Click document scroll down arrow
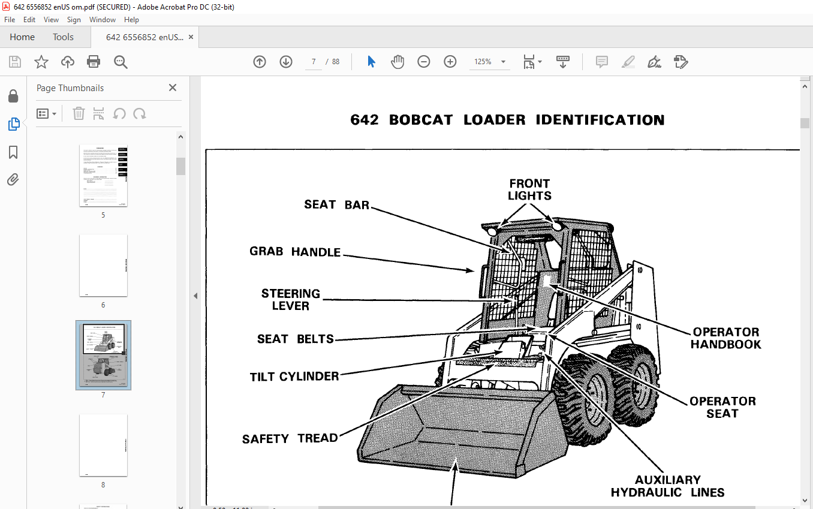 (805, 501)
